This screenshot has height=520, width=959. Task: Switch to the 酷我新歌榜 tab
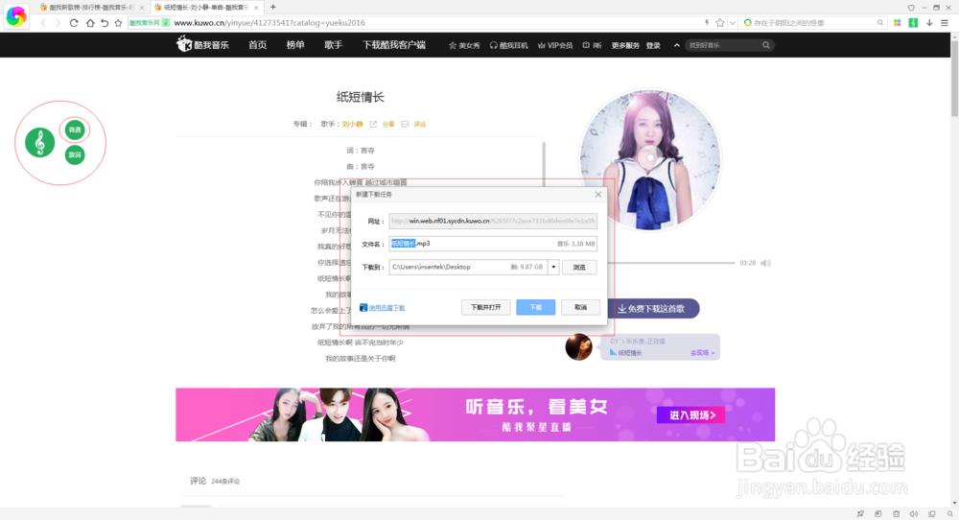tap(90, 8)
